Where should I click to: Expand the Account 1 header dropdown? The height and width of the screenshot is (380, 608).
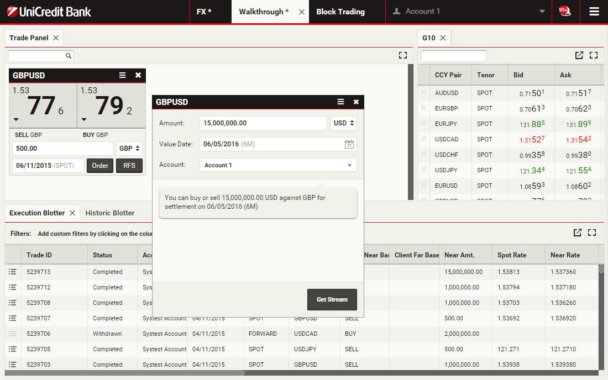coord(542,12)
